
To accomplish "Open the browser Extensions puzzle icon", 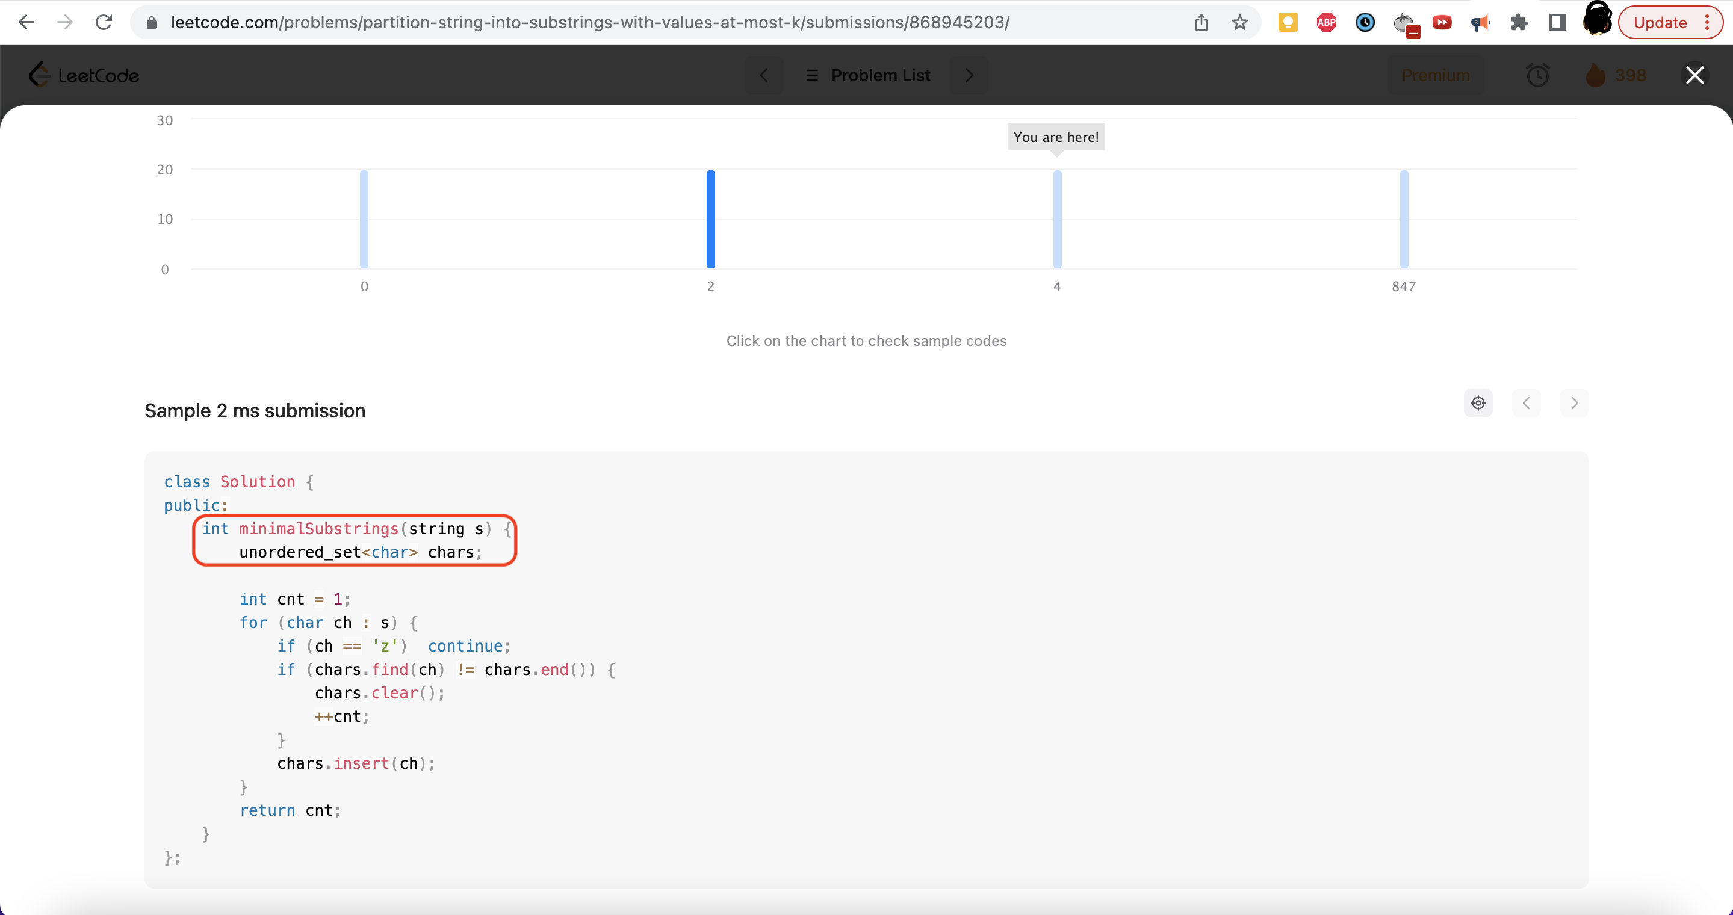I will 1519,22.
